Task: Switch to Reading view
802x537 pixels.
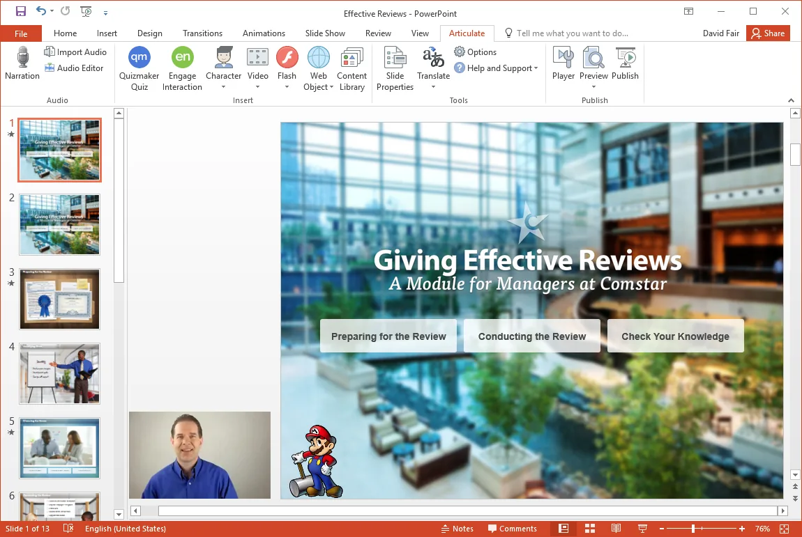Action: point(616,529)
